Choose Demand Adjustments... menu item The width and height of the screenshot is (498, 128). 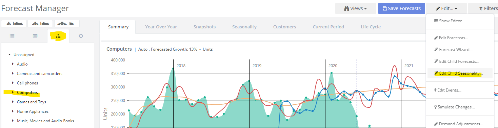(460, 124)
